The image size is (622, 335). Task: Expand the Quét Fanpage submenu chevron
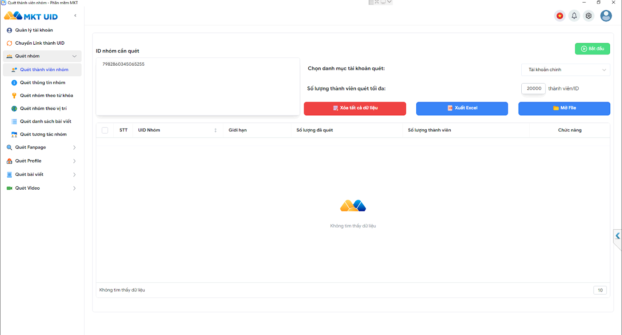coord(74,147)
